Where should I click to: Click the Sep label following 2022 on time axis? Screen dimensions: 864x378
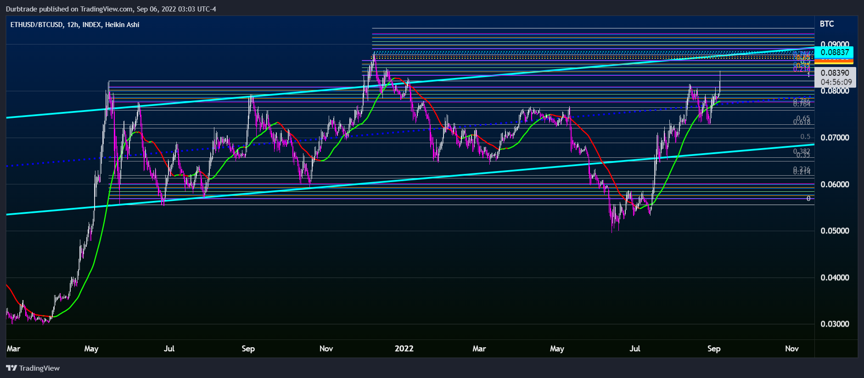coord(714,349)
